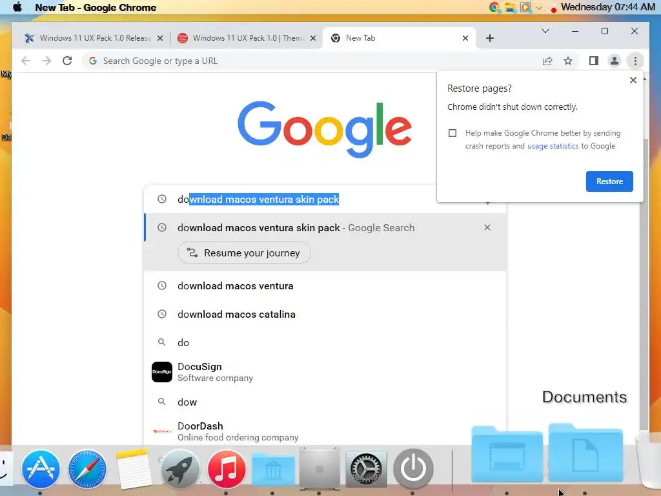Select the DoorDash suggestion
Image resolution: width=661 pixels, height=496 pixels.
click(325, 431)
